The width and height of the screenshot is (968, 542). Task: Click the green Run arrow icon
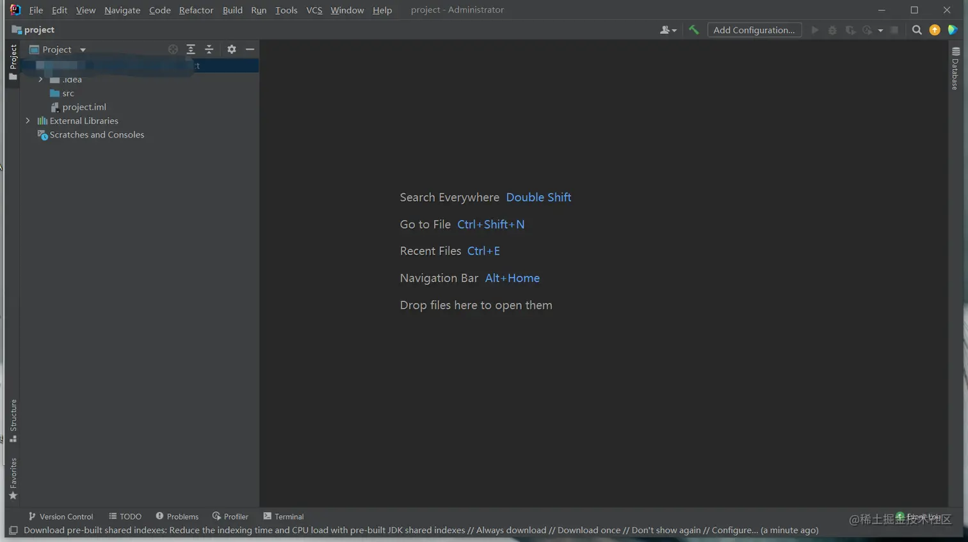click(815, 30)
